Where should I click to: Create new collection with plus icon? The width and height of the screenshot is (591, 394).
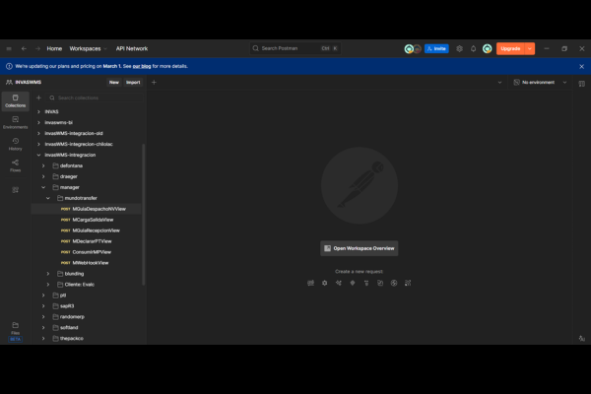[38, 98]
